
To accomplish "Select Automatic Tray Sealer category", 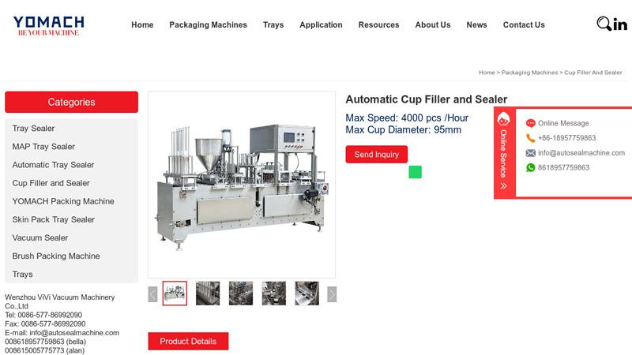I will tap(53, 165).
